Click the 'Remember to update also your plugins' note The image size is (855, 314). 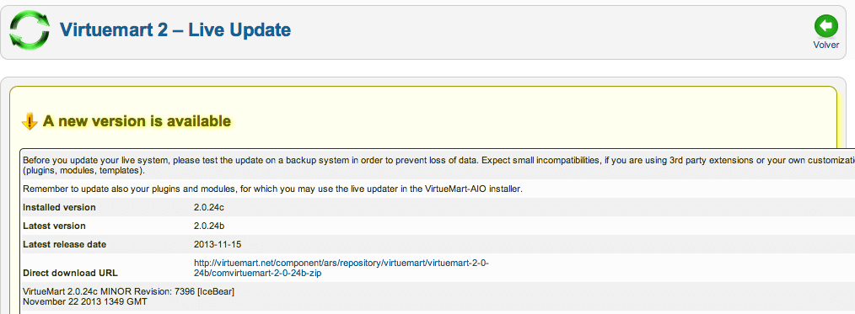point(273,189)
